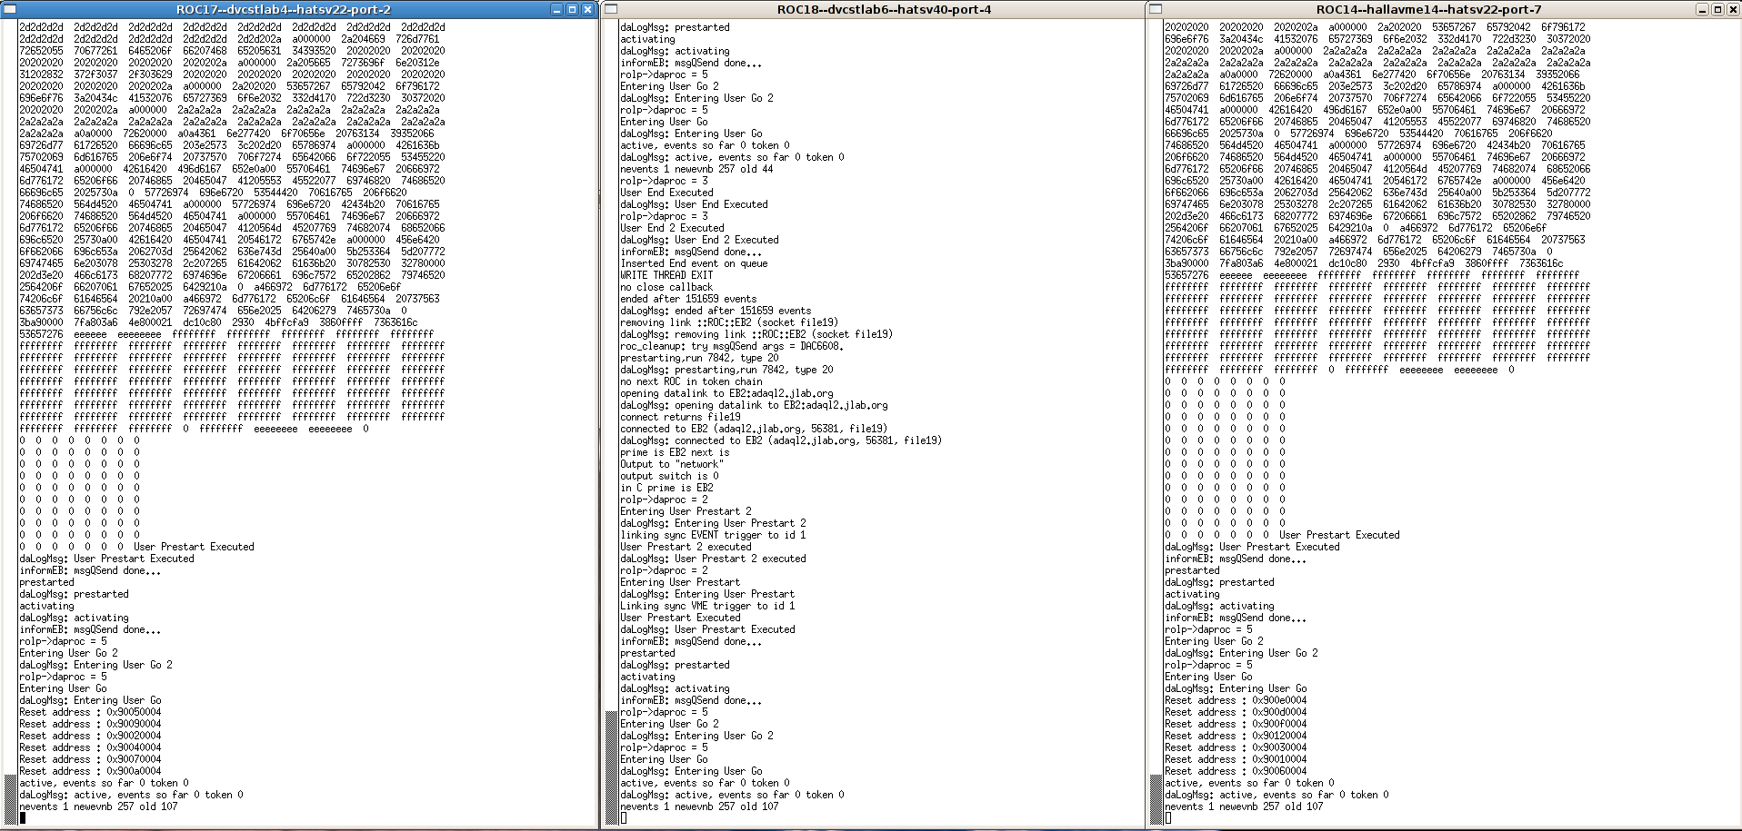Click the ROC17 terminal scrollbar thumb

[10, 799]
